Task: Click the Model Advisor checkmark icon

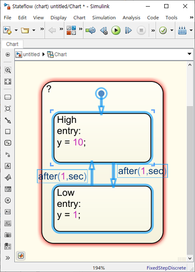Action: 163,30
